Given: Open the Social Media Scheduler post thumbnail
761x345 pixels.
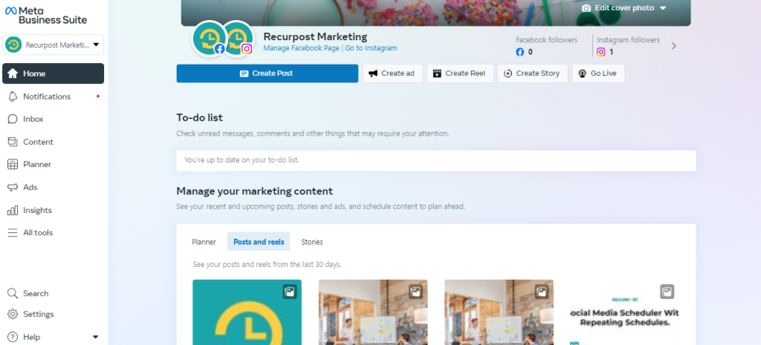Looking at the screenshot, I should click(x=625, y=312).
